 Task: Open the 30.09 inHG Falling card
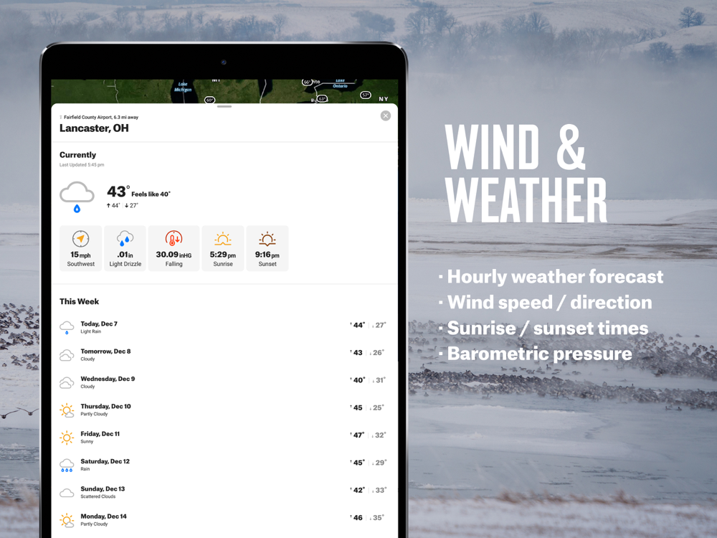[174, 248]
